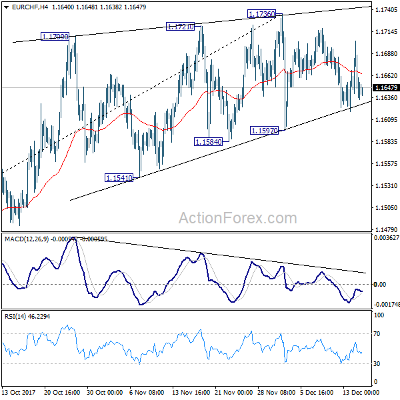The height and width of the screenshot is (400, 400).
Task: Select the 1.15840 low price label
Action: pyautogui.click(x=208, y=141)
